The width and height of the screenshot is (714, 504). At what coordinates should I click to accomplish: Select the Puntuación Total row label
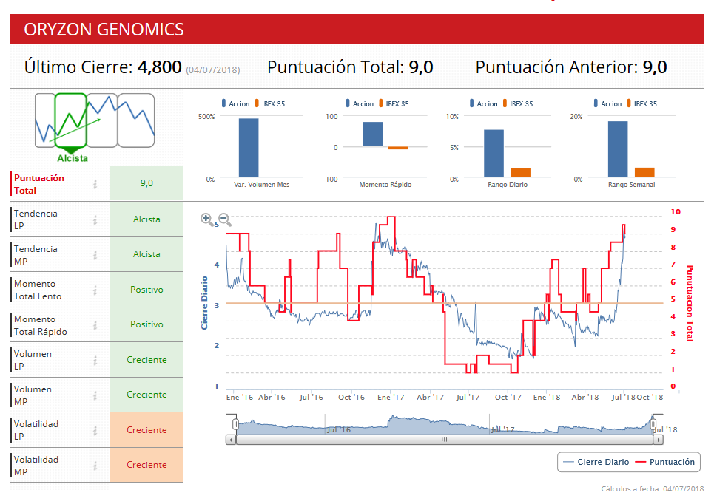point(39,184)
